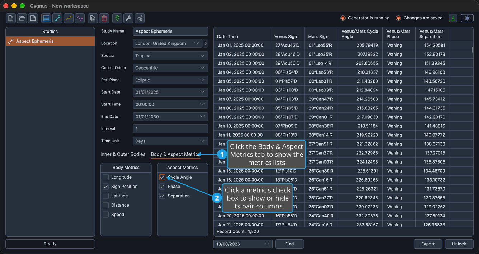Open settings with the wrench icon

128,18
